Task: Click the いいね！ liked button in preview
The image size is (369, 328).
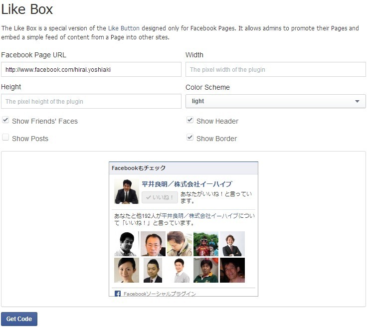Action: (x=160, y=197)
